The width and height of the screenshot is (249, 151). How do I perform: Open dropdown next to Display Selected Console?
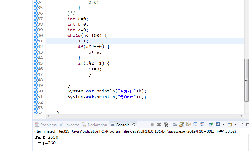(x=223, y=124)
